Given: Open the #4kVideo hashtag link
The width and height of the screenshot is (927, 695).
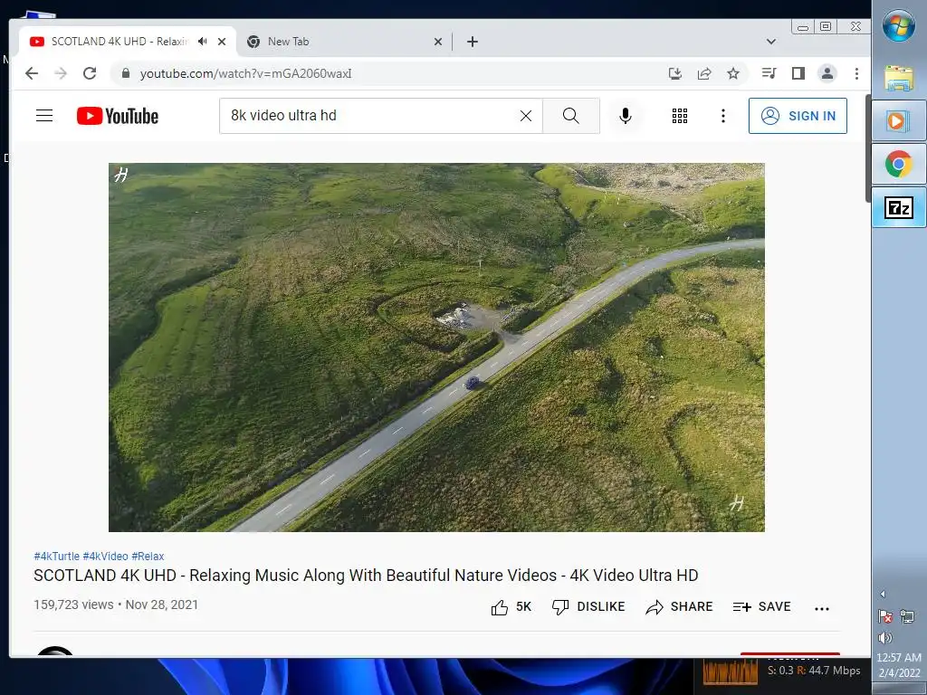Looking at the screenshot, I should tap(105, 557).
